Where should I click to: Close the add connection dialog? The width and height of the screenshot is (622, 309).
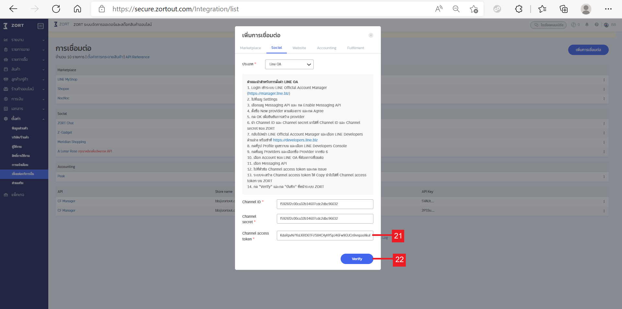[x=371, y=35]
